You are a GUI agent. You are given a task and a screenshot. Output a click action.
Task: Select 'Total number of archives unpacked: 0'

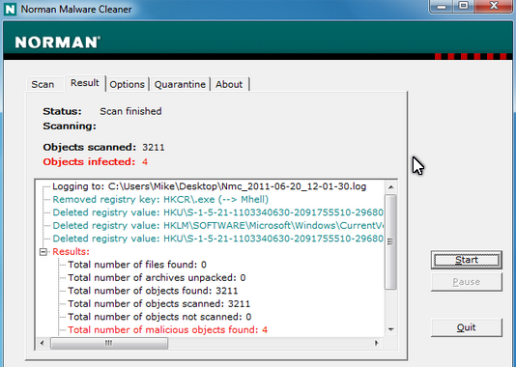tap(157, 278)
